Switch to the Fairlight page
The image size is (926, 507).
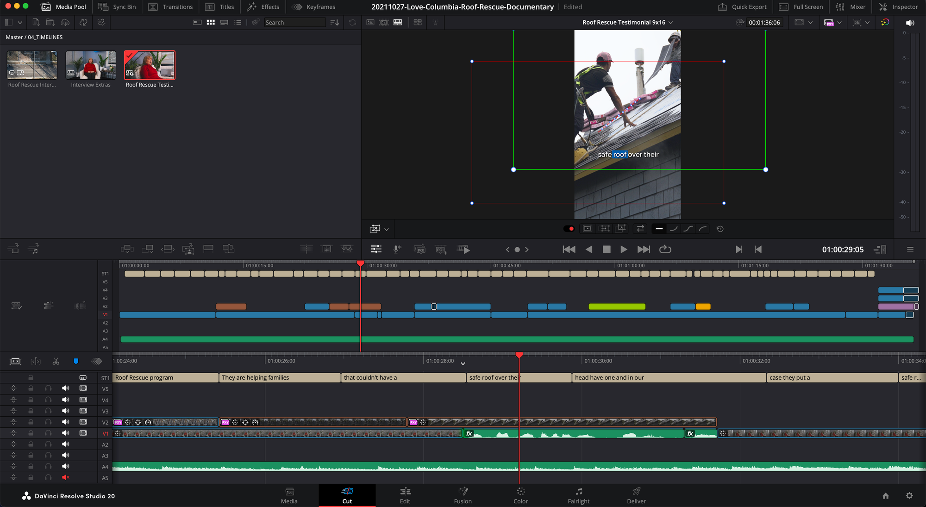tap(578, 495)
